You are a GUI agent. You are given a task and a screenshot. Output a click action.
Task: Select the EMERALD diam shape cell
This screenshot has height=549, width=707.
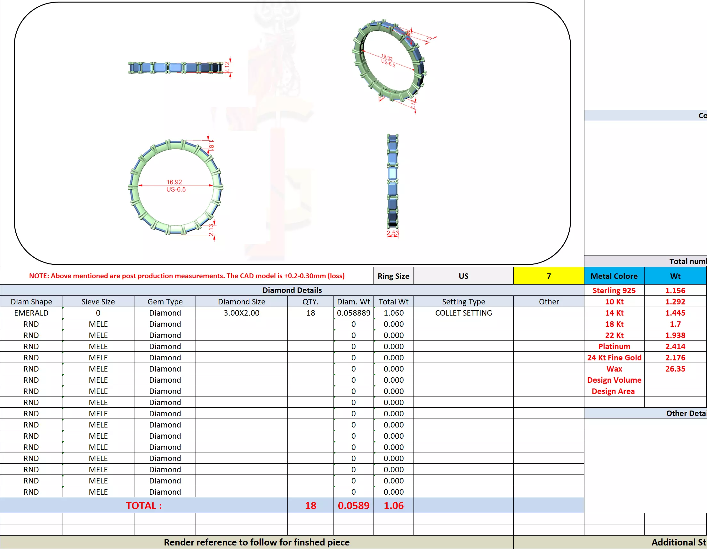tap(31, 313)
